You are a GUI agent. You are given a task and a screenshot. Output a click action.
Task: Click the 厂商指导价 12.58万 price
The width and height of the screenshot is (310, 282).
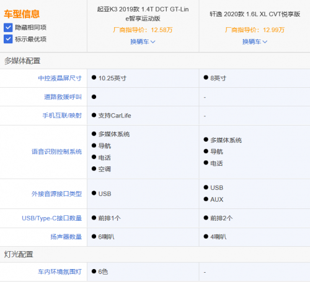(143, 30)
